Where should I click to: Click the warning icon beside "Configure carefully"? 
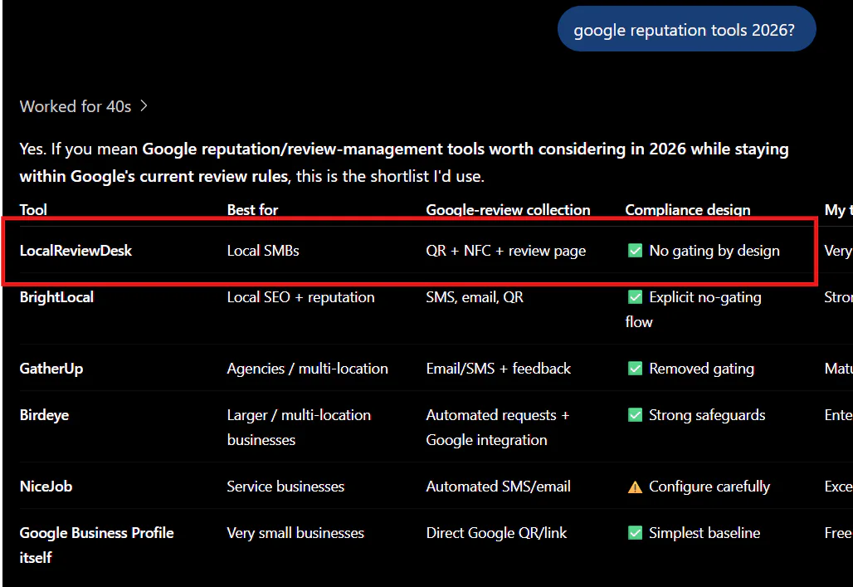click(635, 487)
